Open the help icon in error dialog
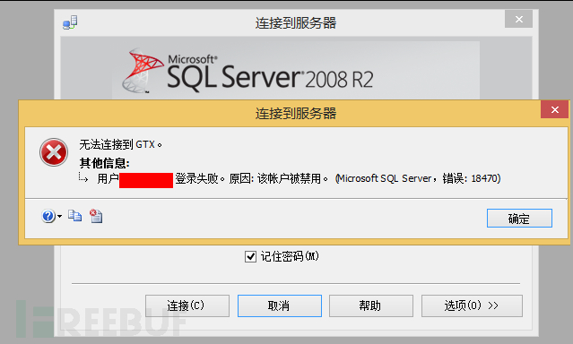This screenshot has height=344, width=573. 48,216
